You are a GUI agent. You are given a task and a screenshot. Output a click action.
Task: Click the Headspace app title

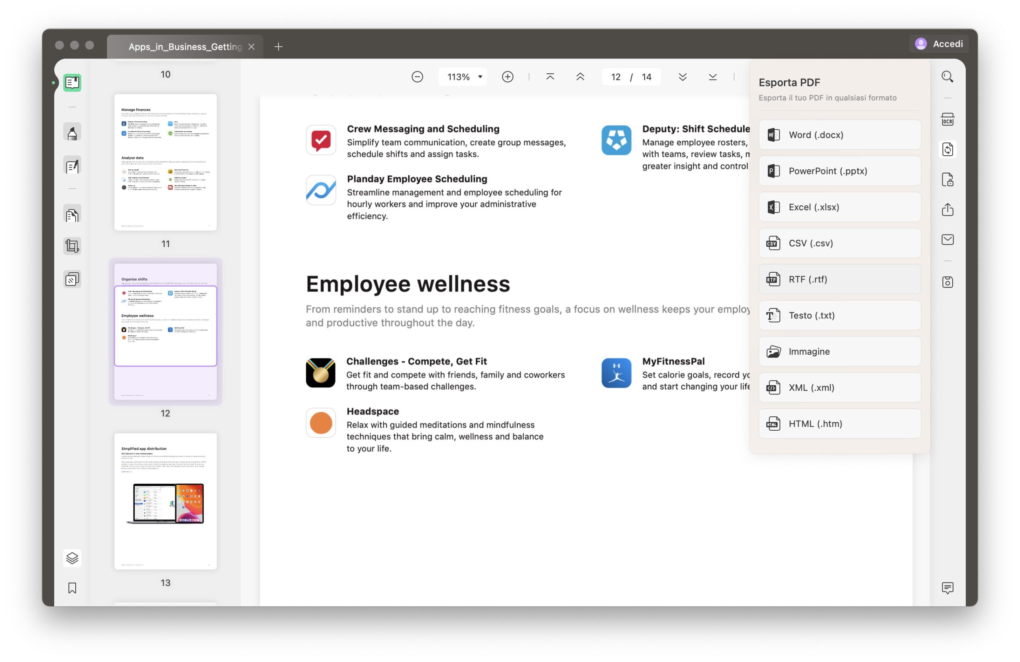[x=373, y=411]
